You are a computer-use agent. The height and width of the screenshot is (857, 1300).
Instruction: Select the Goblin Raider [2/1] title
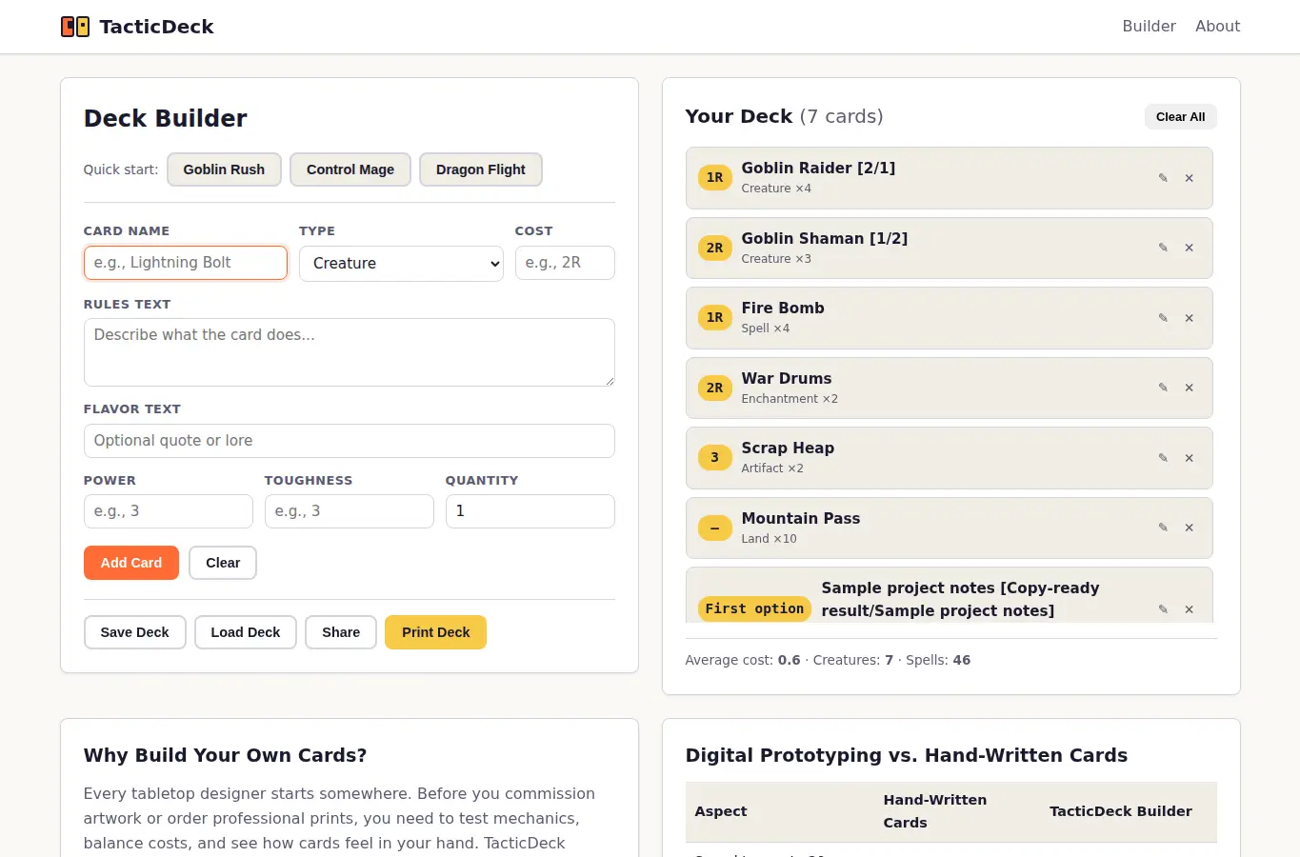[x=818, y=169]
